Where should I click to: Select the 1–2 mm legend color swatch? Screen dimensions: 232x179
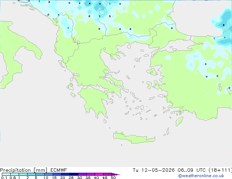tap(23, 174)
